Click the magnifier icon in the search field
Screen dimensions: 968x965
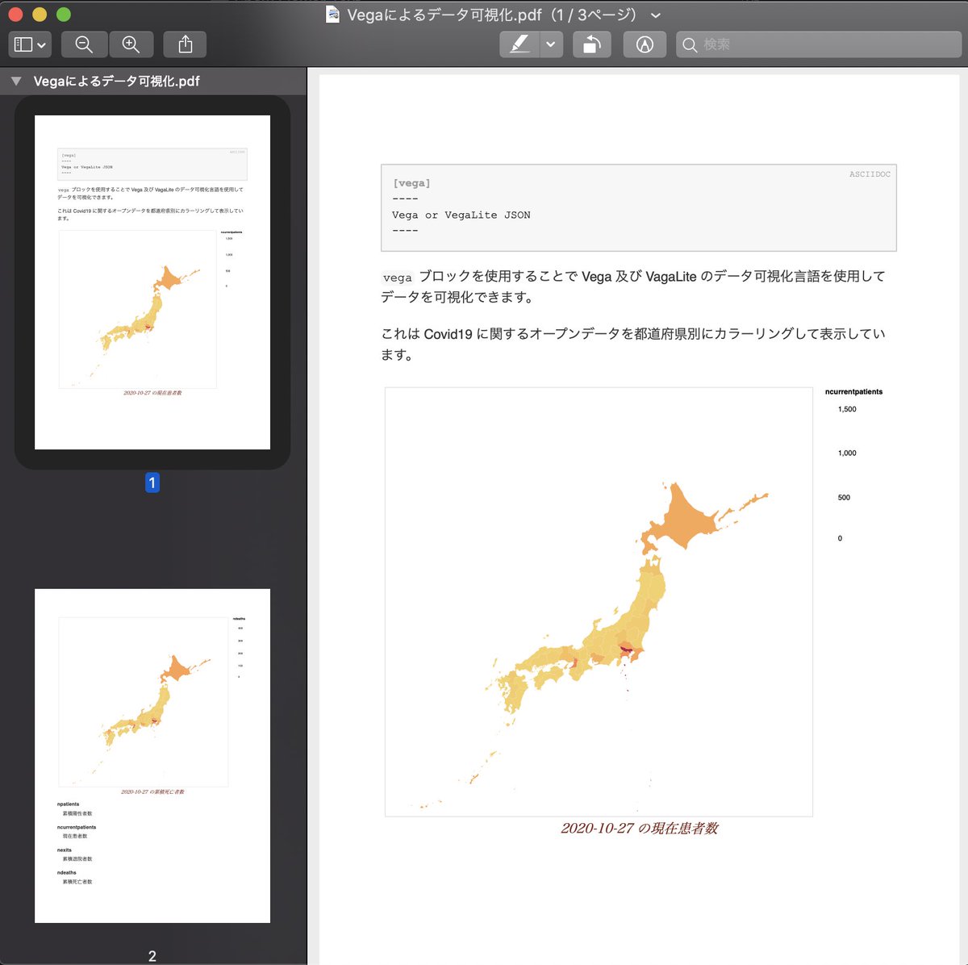pos(691,45)
